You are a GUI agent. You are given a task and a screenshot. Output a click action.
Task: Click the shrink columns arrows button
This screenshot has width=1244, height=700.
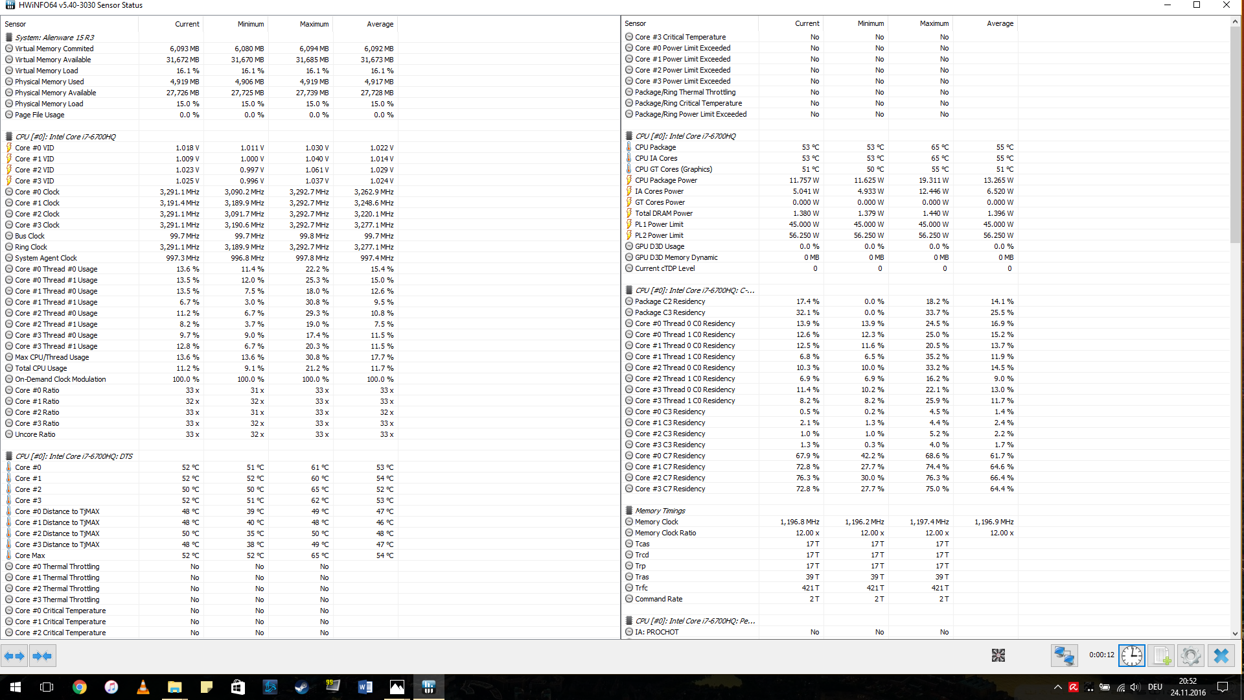tap(43, 656)
